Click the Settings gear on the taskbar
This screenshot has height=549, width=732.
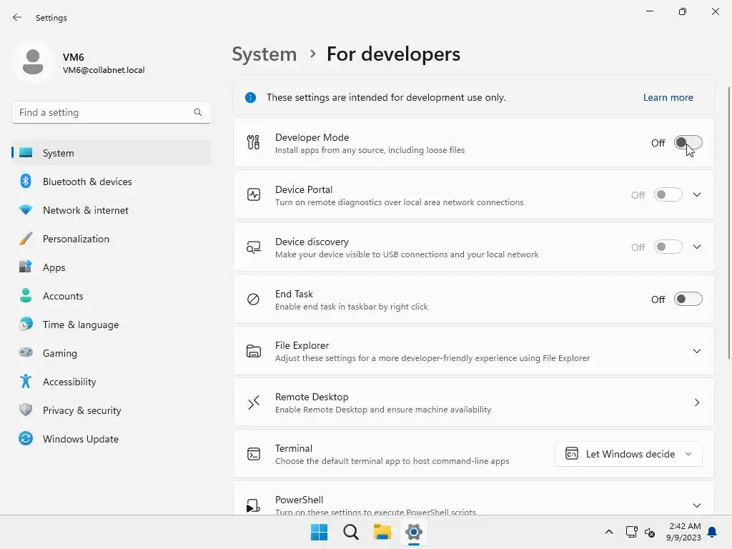click(x=414, y=532)
